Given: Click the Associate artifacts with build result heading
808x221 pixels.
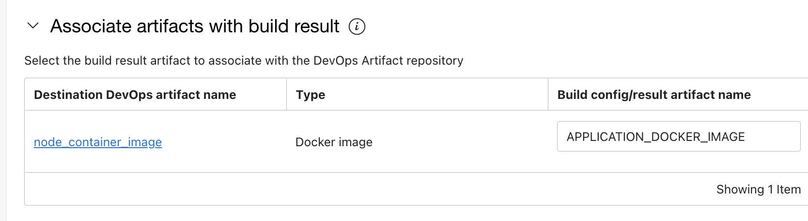Looking at the screenshot, I should (195, 26).
